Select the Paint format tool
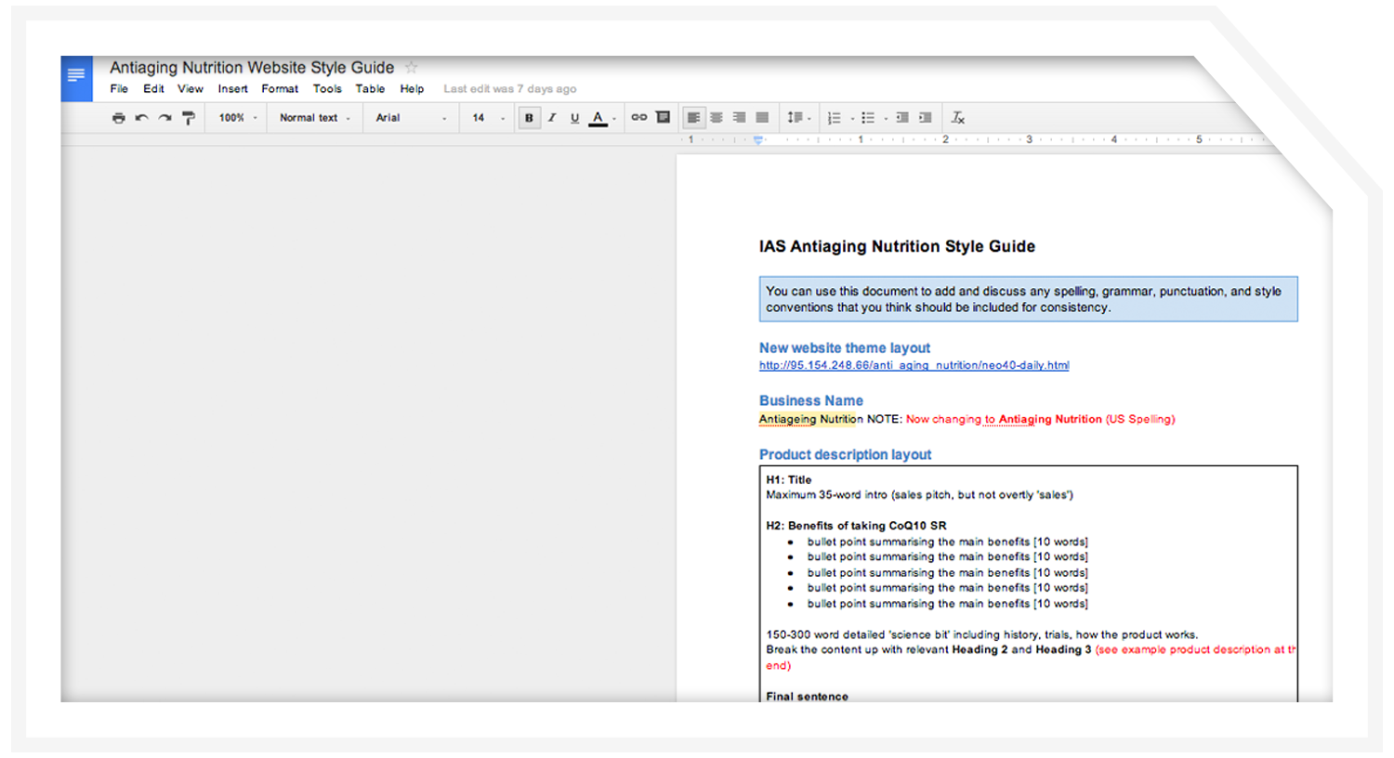The image size is (1394, 758). pyautogui.click(x=189, y=118)
